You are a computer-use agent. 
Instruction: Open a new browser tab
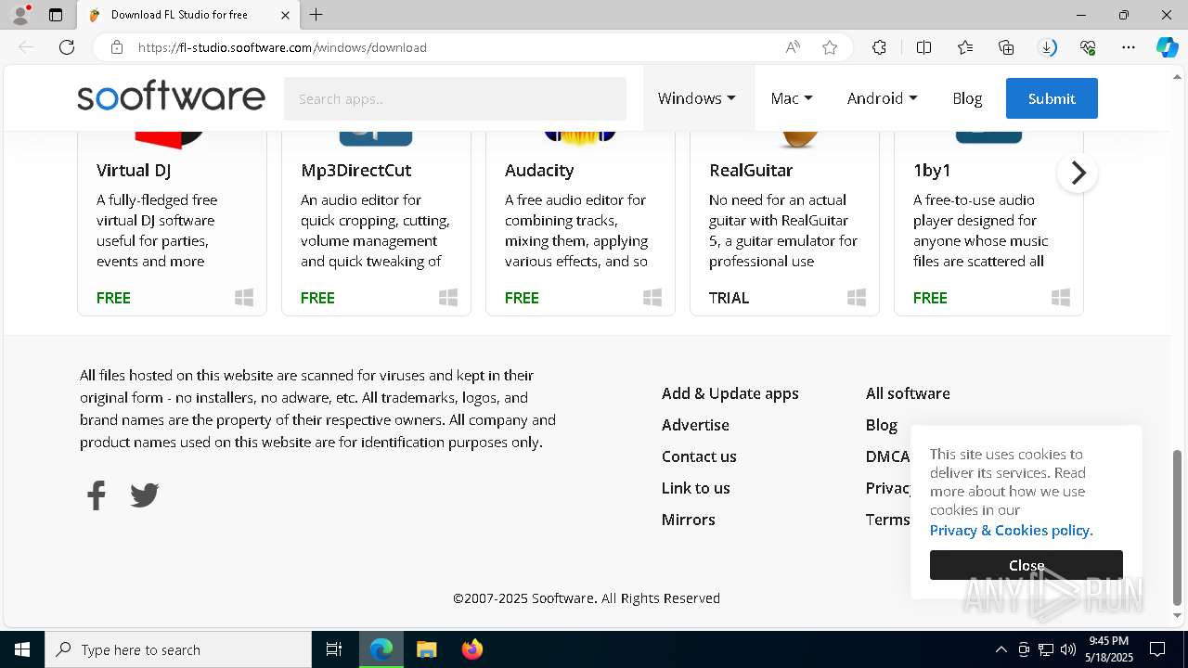pyautogui.click(x=316, y=15)
